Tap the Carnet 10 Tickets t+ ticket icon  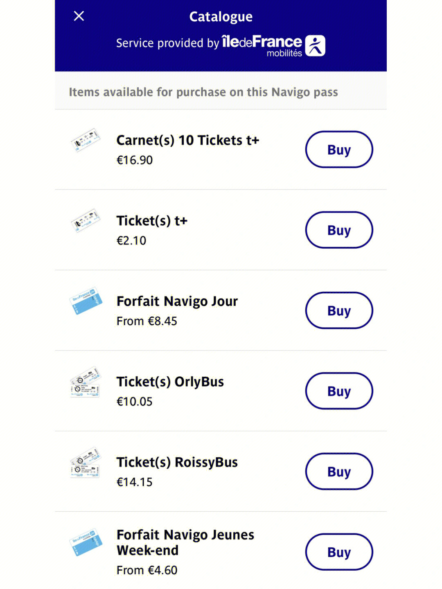click(86, 140)
